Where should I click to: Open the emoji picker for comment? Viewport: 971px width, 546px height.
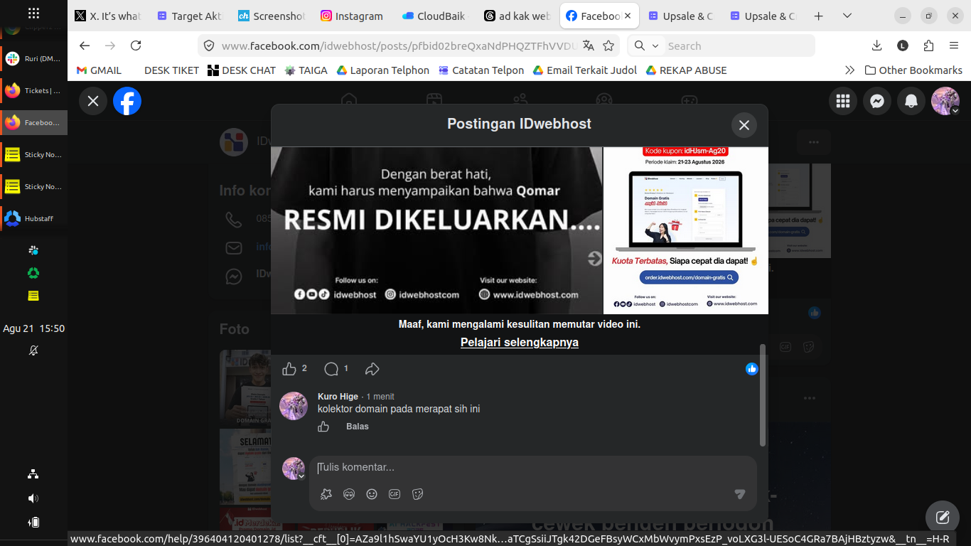[x=372, y=494]
